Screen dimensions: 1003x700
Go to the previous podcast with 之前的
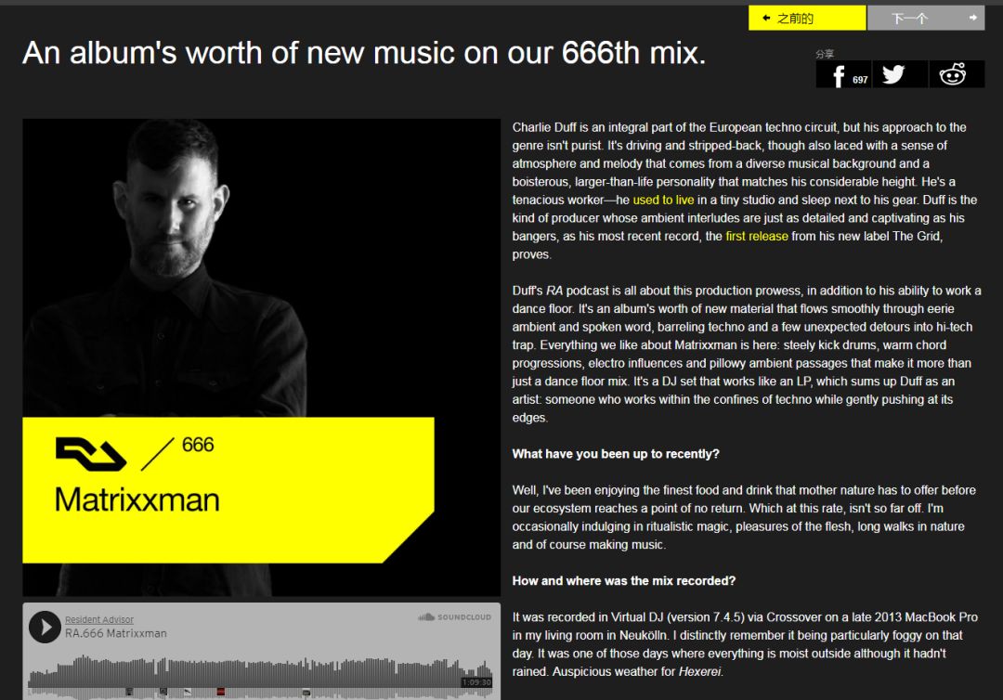tap(807, 18)
